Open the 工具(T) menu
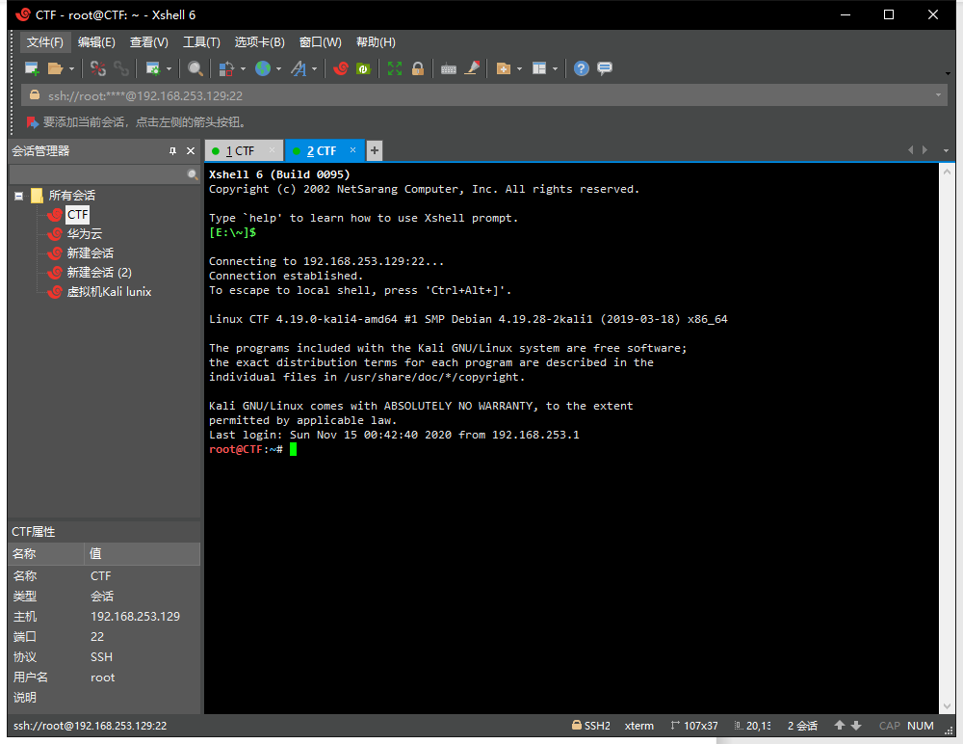963x744 pixels. [201, 42]
